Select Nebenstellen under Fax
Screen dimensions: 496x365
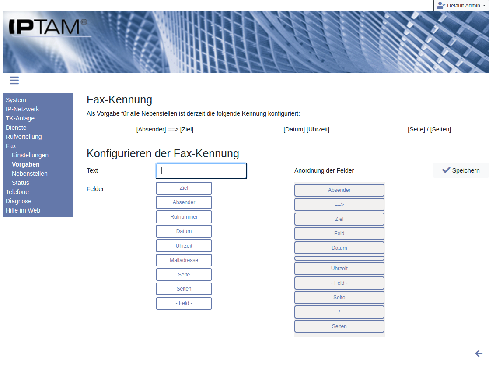pyautogui.click(x=30, y=174)
